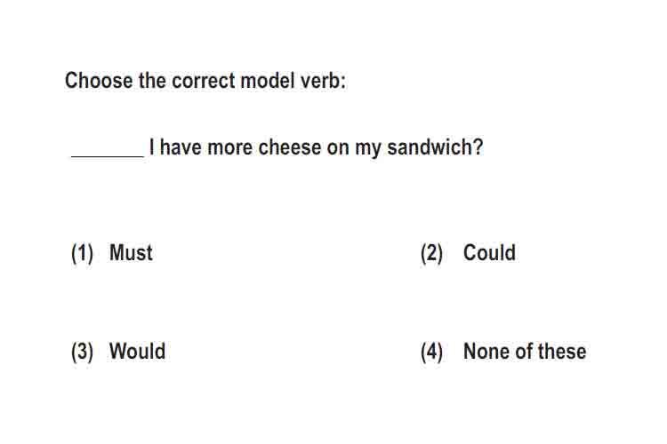The width and height of the screenshot is (667, 444).
Task: Click the option number "(1)"
Action: tap(82, 253)
